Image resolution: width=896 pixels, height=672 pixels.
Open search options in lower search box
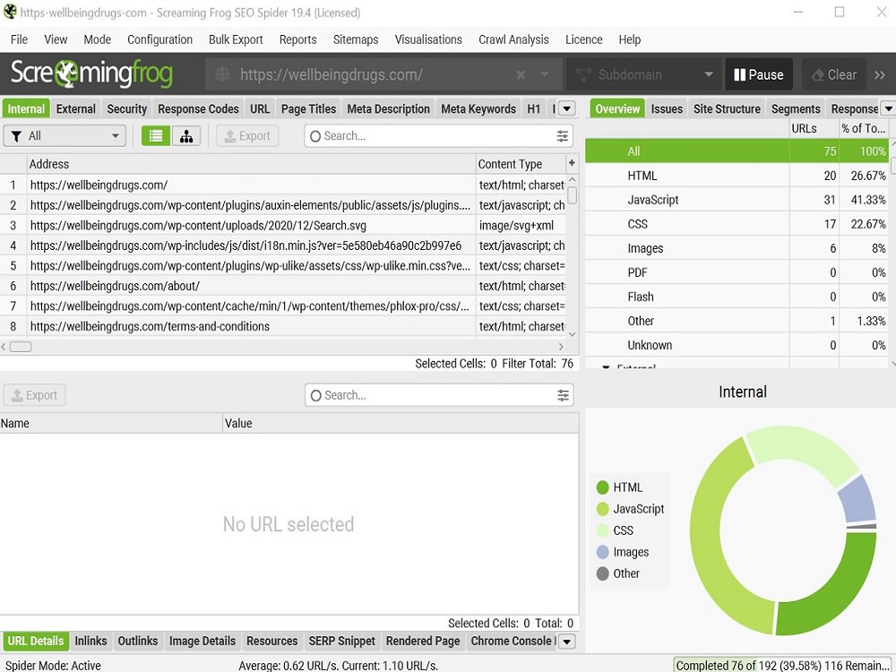click(x=563, y=395)
